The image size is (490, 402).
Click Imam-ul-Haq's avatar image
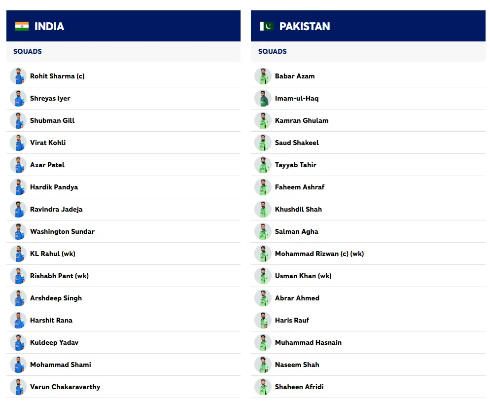coord(263,98)
